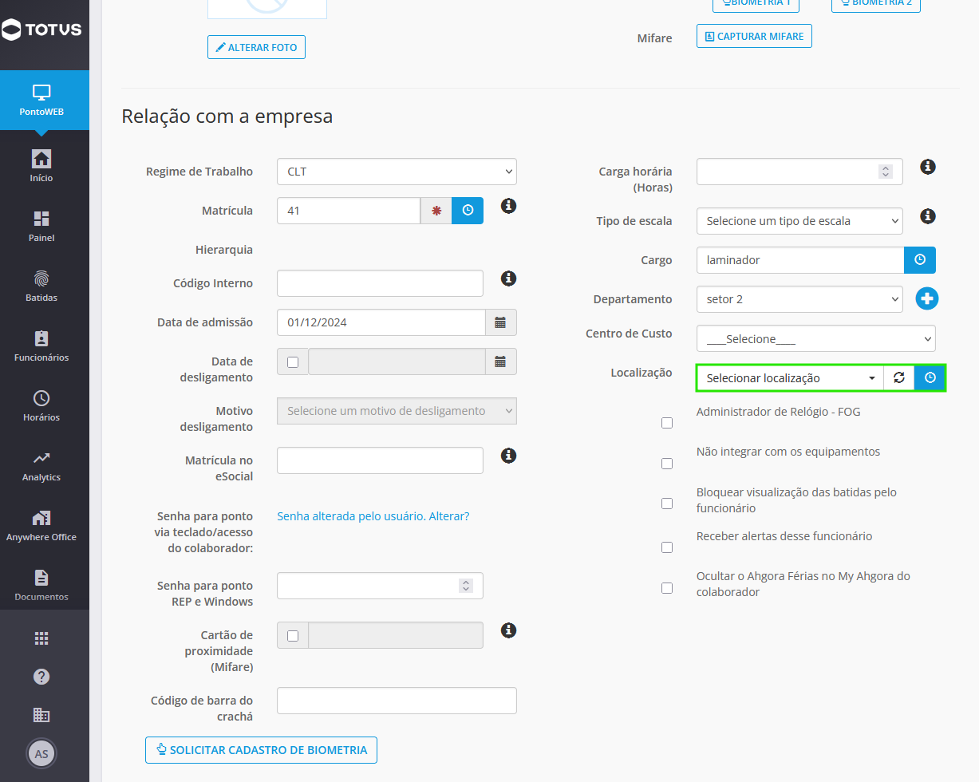The width and height of the screenshot is (979, 782).
Task: Click the blue plus icon beside Departamento
Action: click(x=927, y=299)
